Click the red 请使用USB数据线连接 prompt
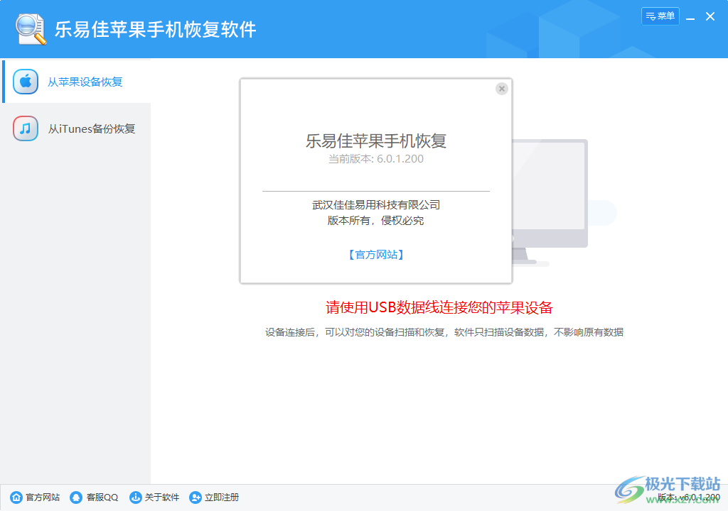This screenshot has height=511, width=728. coord(439,307)
